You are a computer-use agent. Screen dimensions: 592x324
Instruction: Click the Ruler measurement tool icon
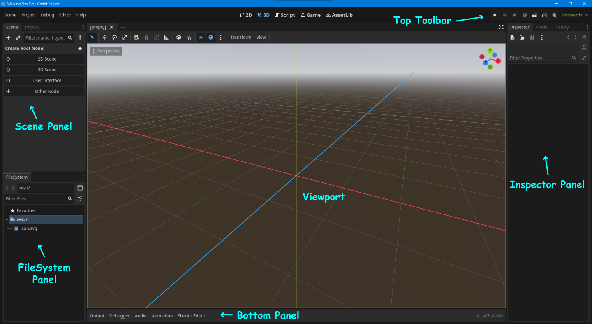[x=166, y=37]
